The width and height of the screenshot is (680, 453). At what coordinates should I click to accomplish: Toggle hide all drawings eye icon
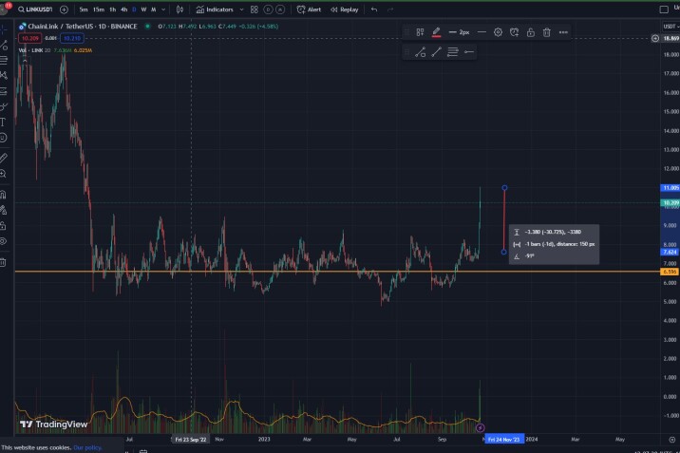(3, 241)
